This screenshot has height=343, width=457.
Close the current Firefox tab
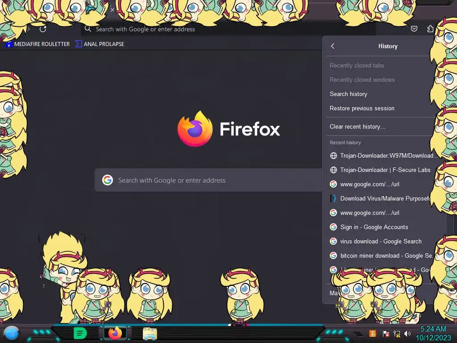pyautogui.click(x=112, y=10)
